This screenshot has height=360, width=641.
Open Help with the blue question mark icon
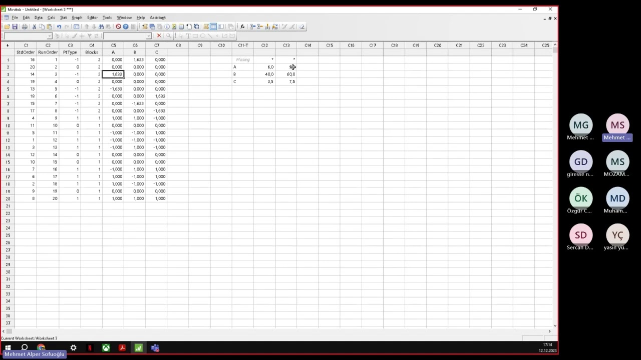125,26
